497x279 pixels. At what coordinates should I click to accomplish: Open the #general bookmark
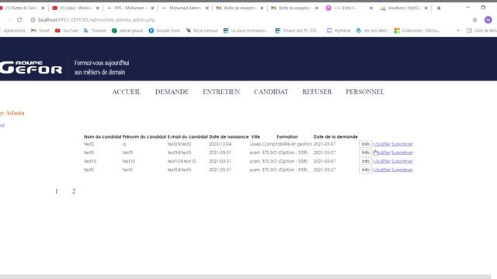click(x=339, y=30)
